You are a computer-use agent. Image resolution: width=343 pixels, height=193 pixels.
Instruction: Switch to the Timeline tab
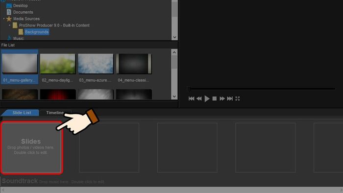pyautogui.click(x=55, y=113)
